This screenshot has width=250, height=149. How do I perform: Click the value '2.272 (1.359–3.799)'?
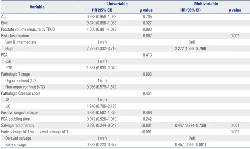[191, 49]
